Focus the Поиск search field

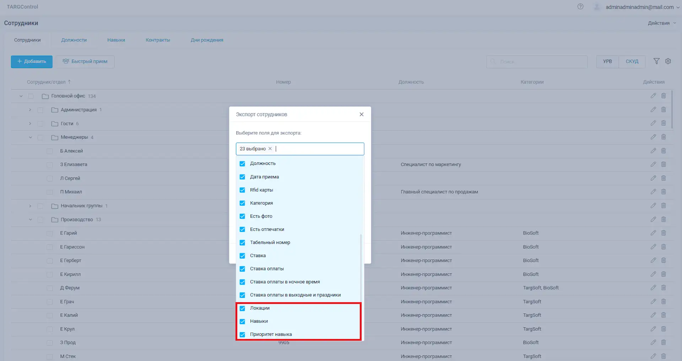[537, 62]
